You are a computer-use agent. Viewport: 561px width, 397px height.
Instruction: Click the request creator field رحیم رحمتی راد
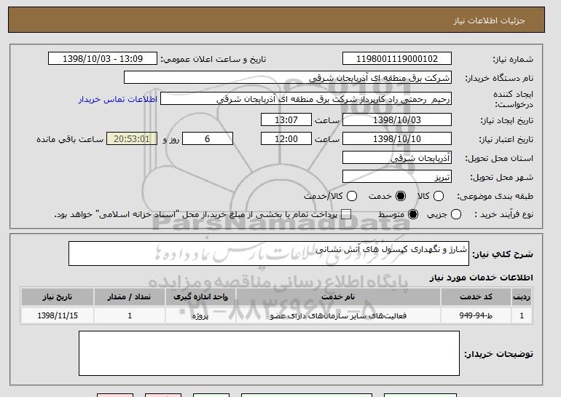click(306, 99)
